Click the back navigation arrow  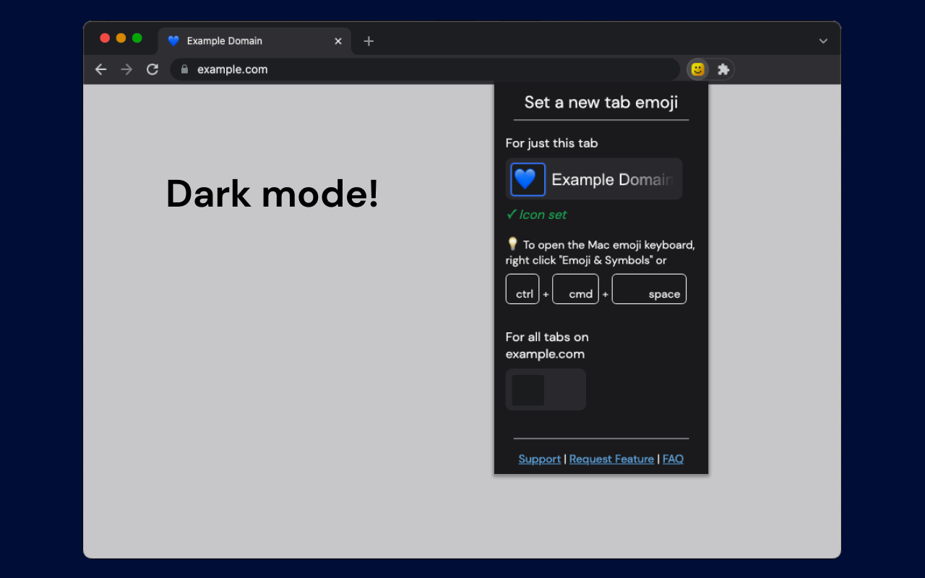tap(100, 69)
